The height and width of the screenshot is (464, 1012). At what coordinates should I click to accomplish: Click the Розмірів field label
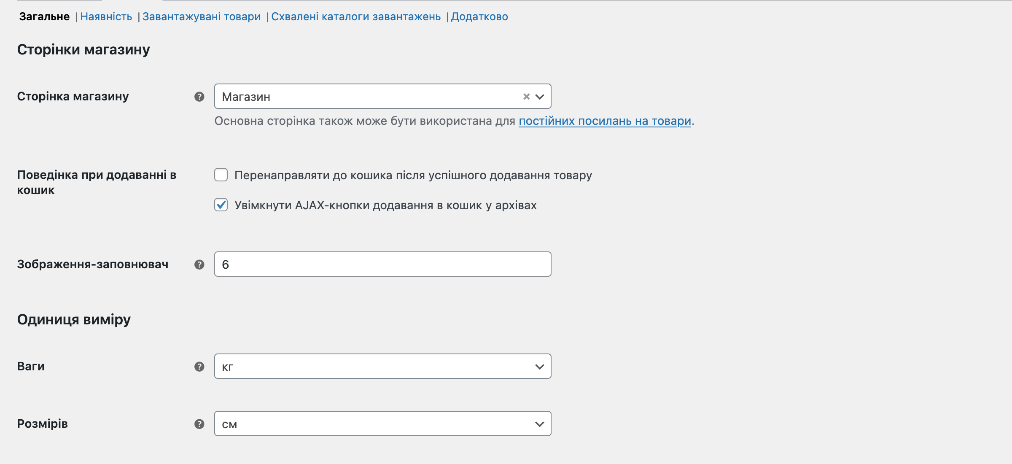[x=42, y=424]
